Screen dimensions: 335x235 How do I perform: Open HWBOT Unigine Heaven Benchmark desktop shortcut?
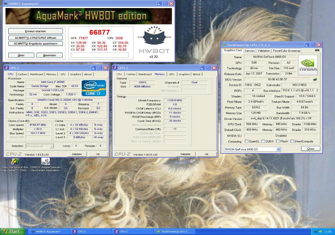tap(45, 165)
